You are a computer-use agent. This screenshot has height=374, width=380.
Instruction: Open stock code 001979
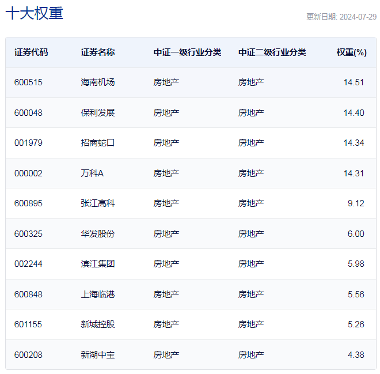(28, 143)
